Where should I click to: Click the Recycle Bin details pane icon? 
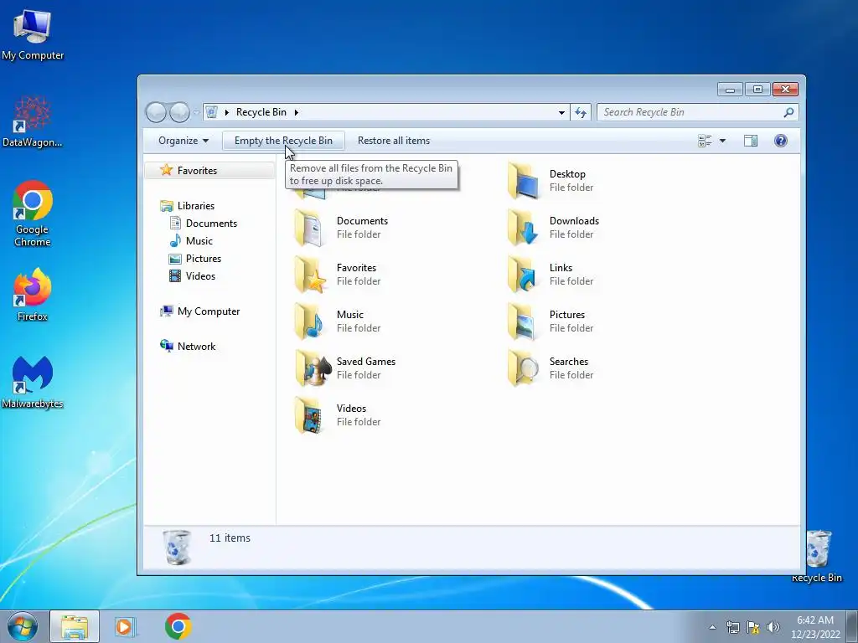pyautogui.click(x=177, y=548)
